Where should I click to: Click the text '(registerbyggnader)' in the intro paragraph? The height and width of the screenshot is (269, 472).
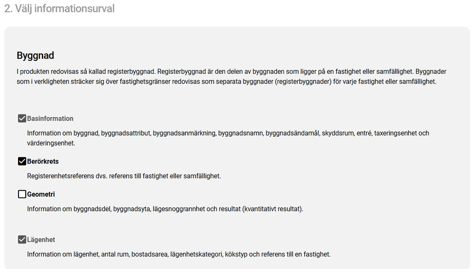(302, 81)
